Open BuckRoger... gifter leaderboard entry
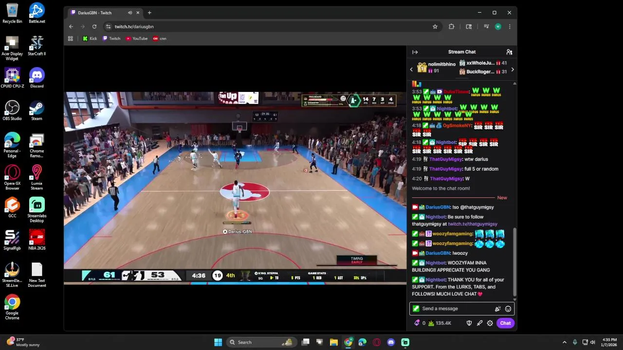The width and height of the screenshot is (623, 350). 483,72
